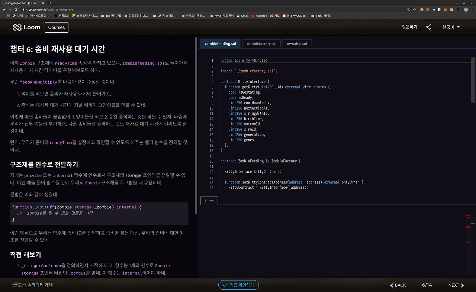The image size is (476, 292).
Task: Click the contract KittyInterface line
Action: (245, 81)
